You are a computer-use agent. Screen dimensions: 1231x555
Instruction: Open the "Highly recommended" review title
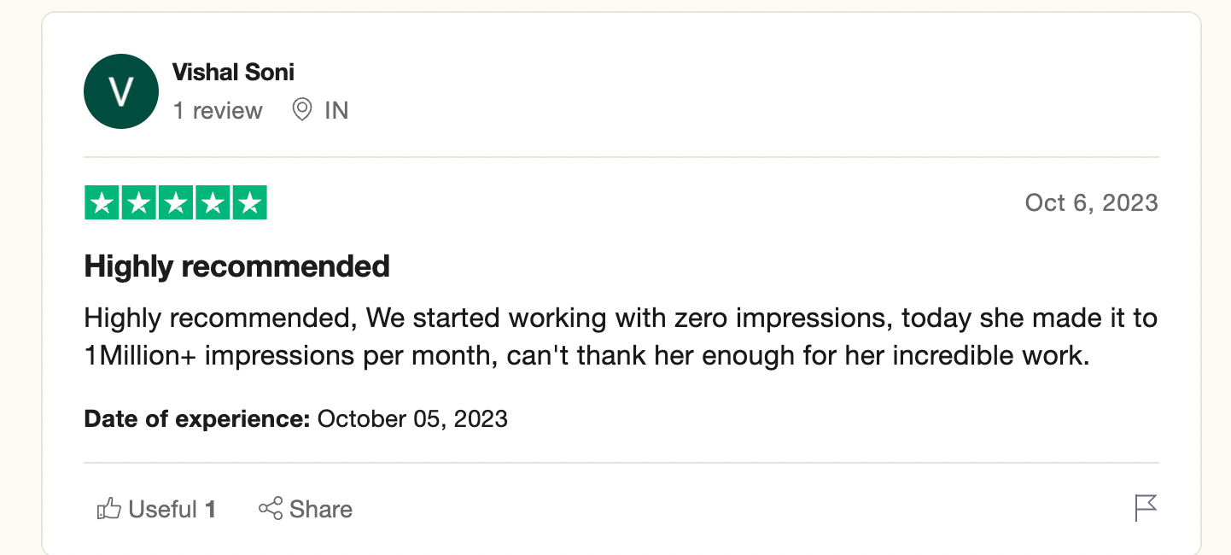(236, 266)
